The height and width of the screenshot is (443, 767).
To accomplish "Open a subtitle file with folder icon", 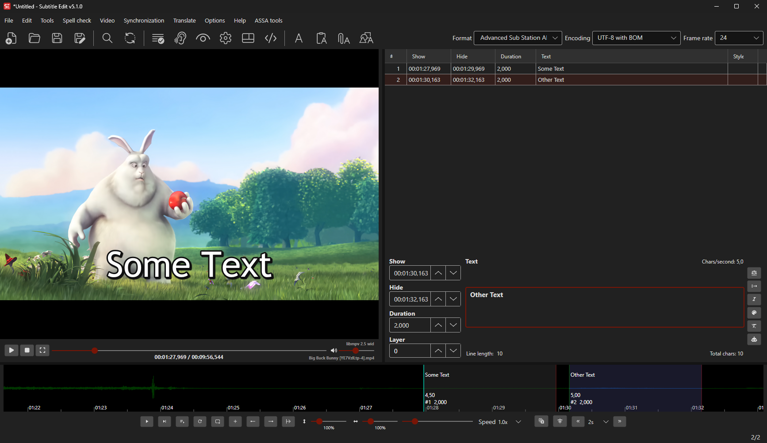I will tap(34, 38).
